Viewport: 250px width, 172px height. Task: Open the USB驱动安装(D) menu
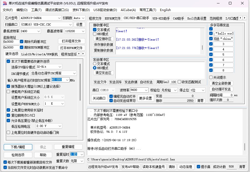pyautogui.click(x=105, y=10)
